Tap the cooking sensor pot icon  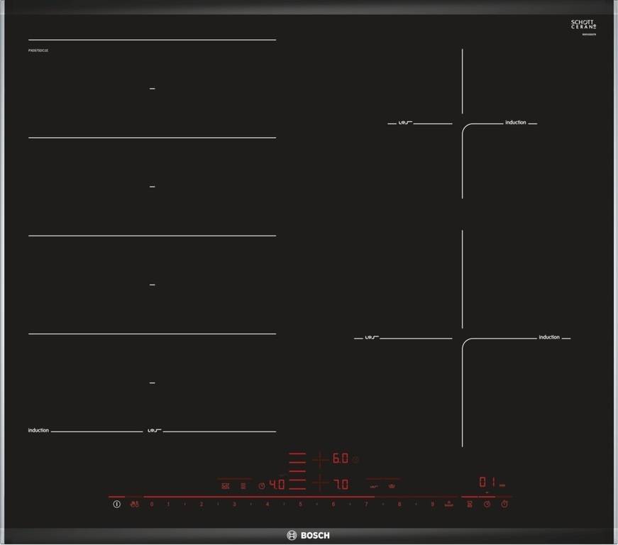tap(392, 486)
